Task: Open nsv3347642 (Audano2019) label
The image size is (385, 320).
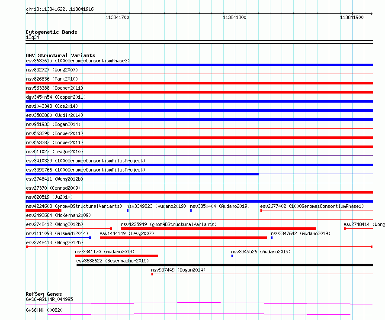Action: (301, 233)
